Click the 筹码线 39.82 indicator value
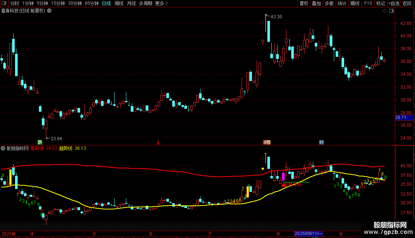This screenshot has width=415, height=238. 44,148
